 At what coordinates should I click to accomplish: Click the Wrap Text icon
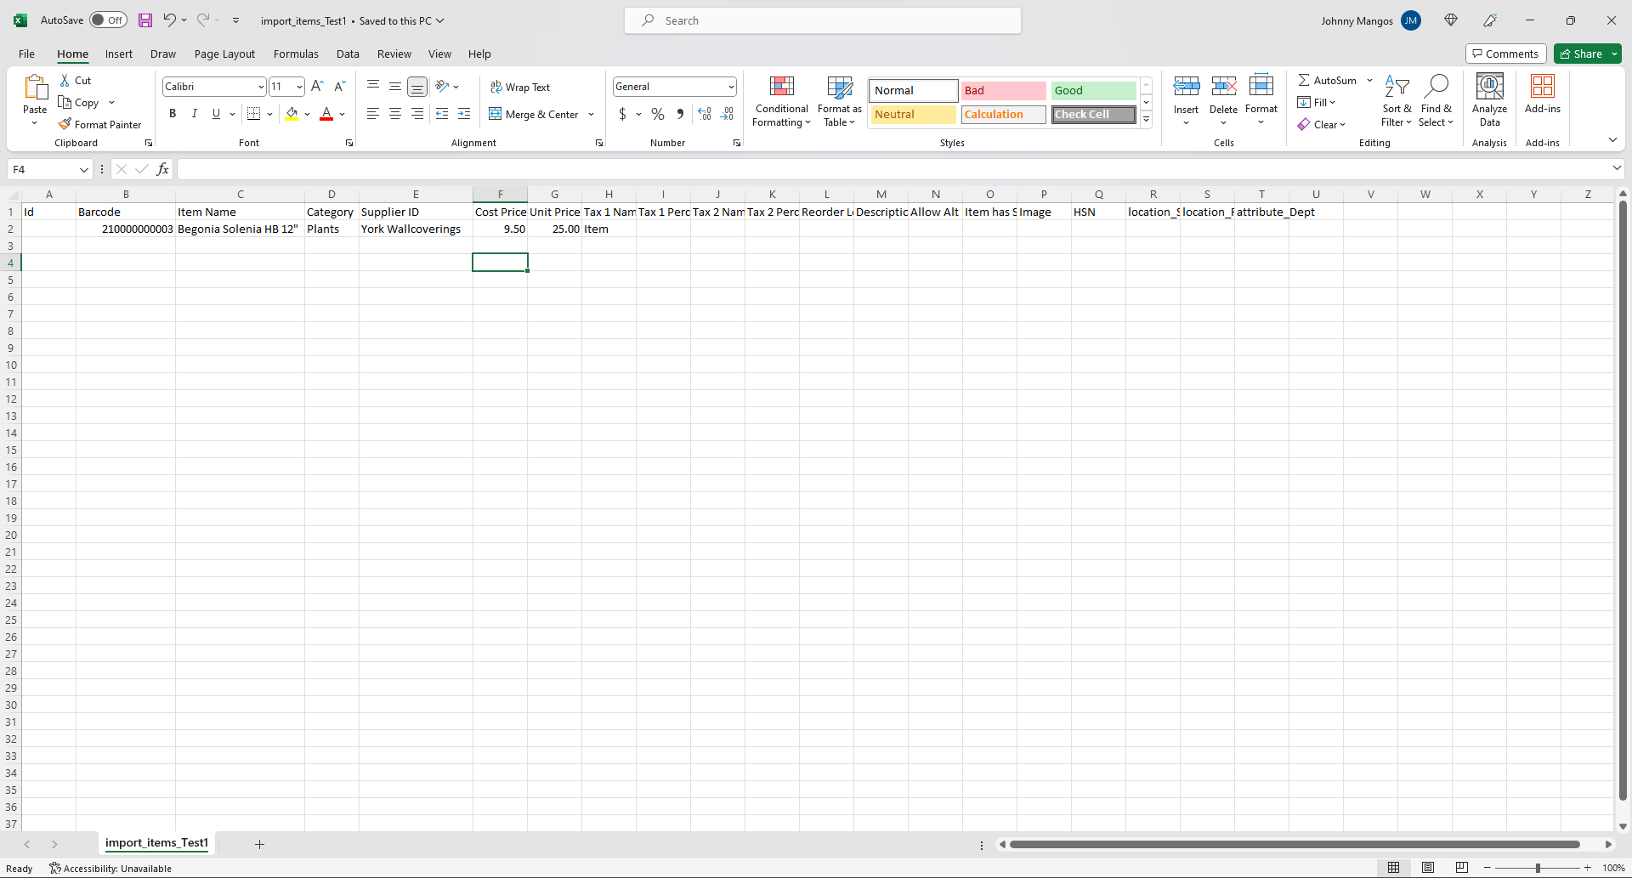496,87
